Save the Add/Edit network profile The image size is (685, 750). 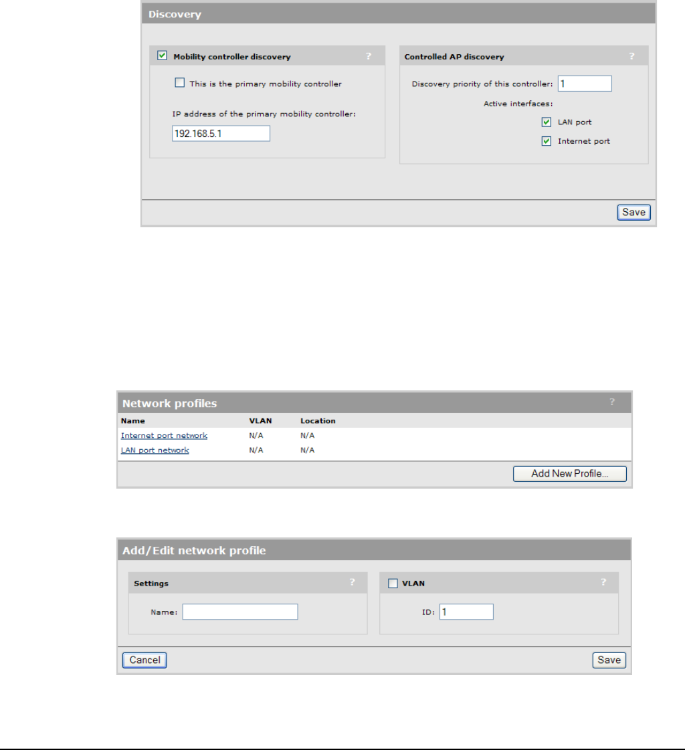tap(609, 660)
